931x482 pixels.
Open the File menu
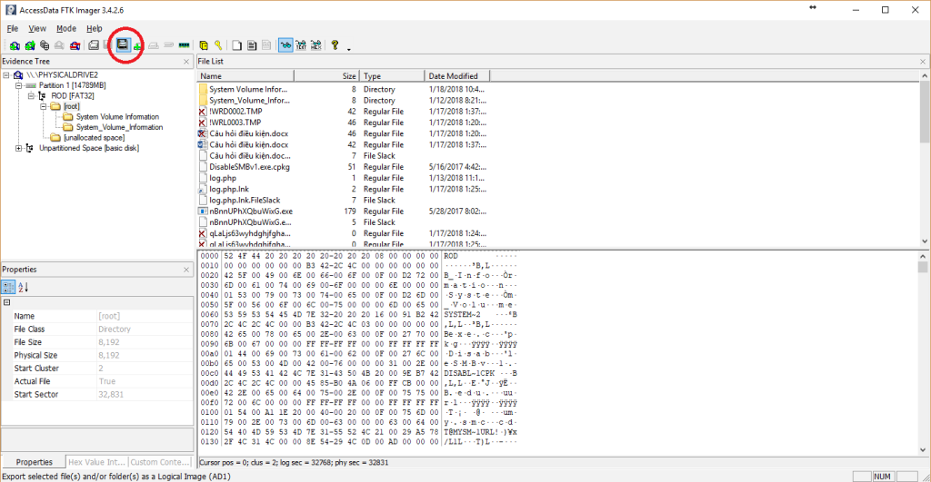click(x=13, y=28)
